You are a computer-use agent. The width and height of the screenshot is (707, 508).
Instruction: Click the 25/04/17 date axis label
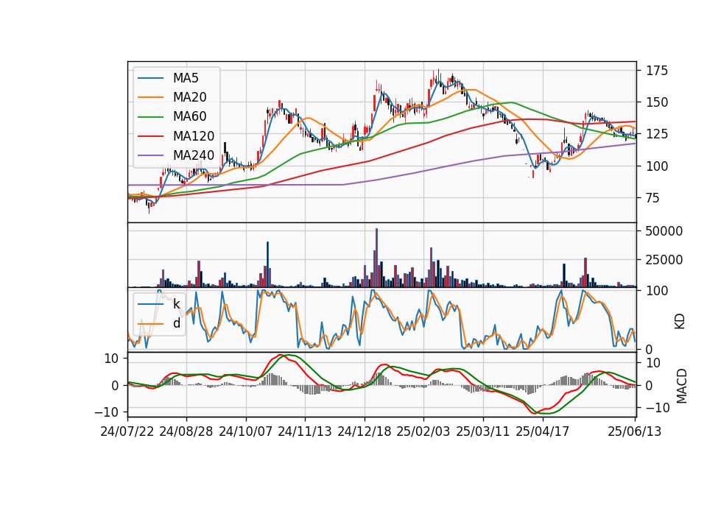pyautogui.click(x=543, y=431)
